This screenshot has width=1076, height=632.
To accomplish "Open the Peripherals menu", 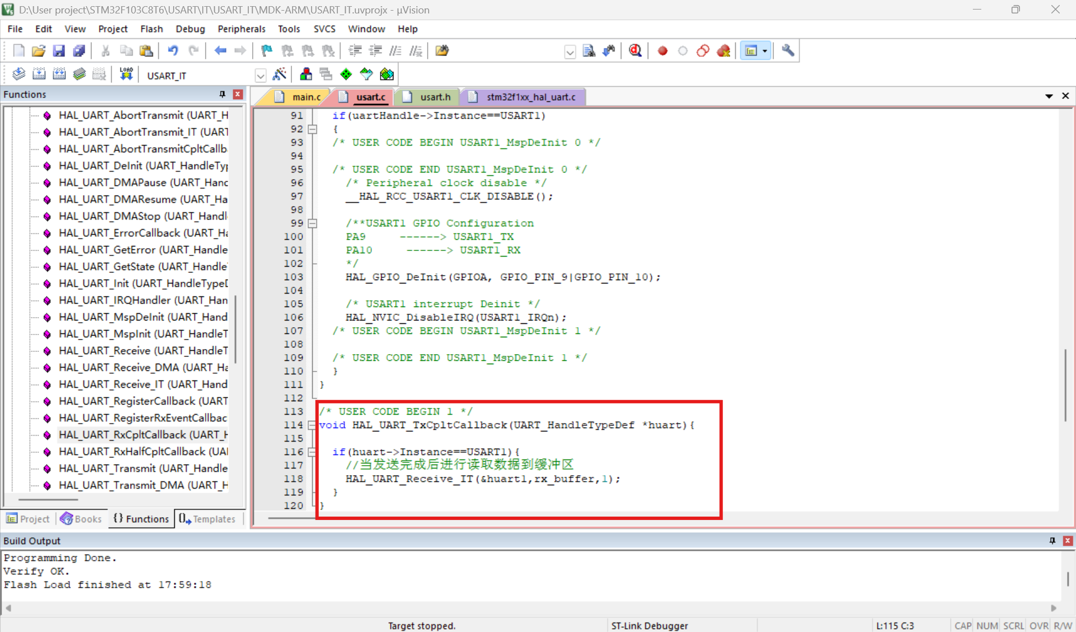I will (x=241, y=29).
